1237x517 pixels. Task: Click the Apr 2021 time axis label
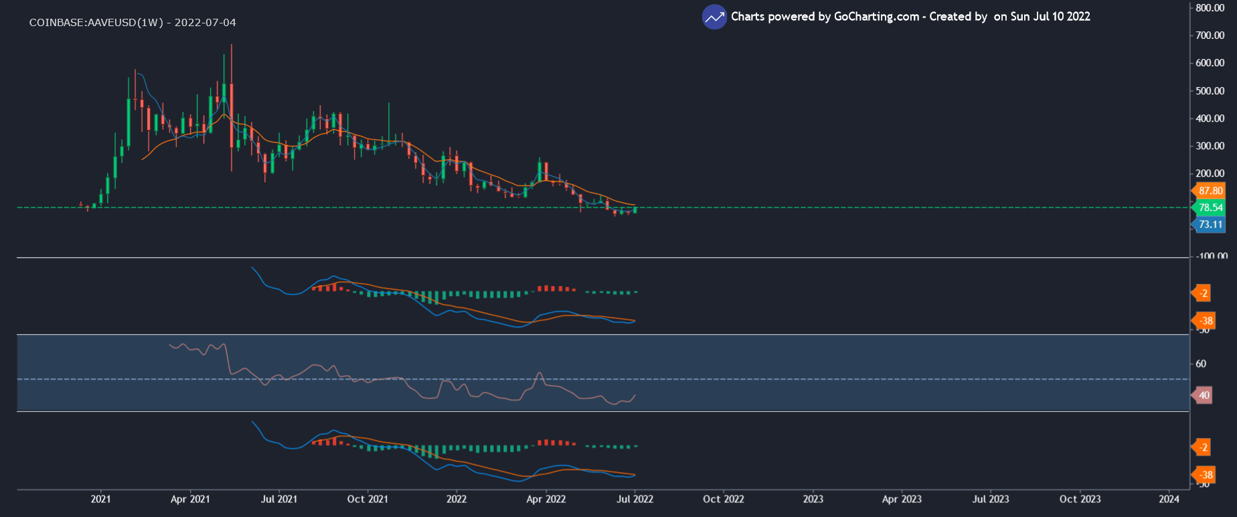[x=190, y=499]
